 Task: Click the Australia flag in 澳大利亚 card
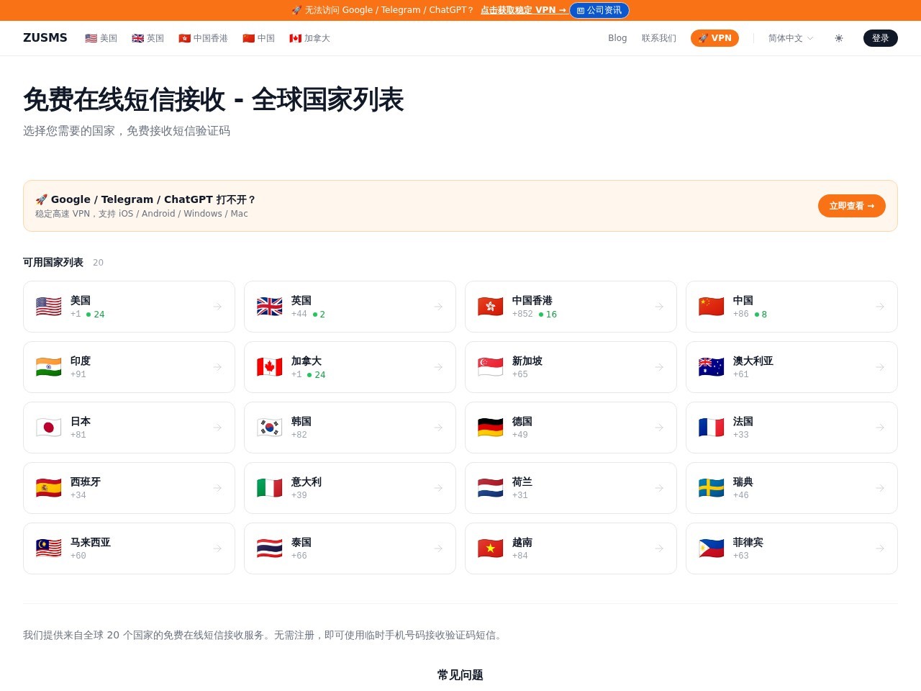coord(712,367)
